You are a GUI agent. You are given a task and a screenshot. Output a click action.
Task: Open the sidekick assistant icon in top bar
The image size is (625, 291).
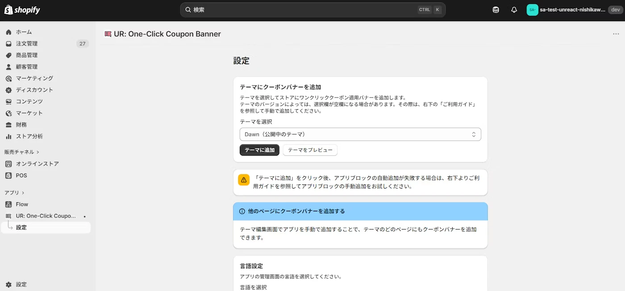coord(496,10)
